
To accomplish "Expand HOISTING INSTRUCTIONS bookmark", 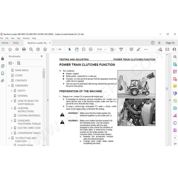I will [12, 108].
